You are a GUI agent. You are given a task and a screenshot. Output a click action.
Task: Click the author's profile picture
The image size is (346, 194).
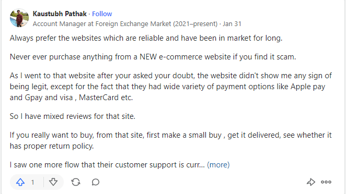(19, 18)
